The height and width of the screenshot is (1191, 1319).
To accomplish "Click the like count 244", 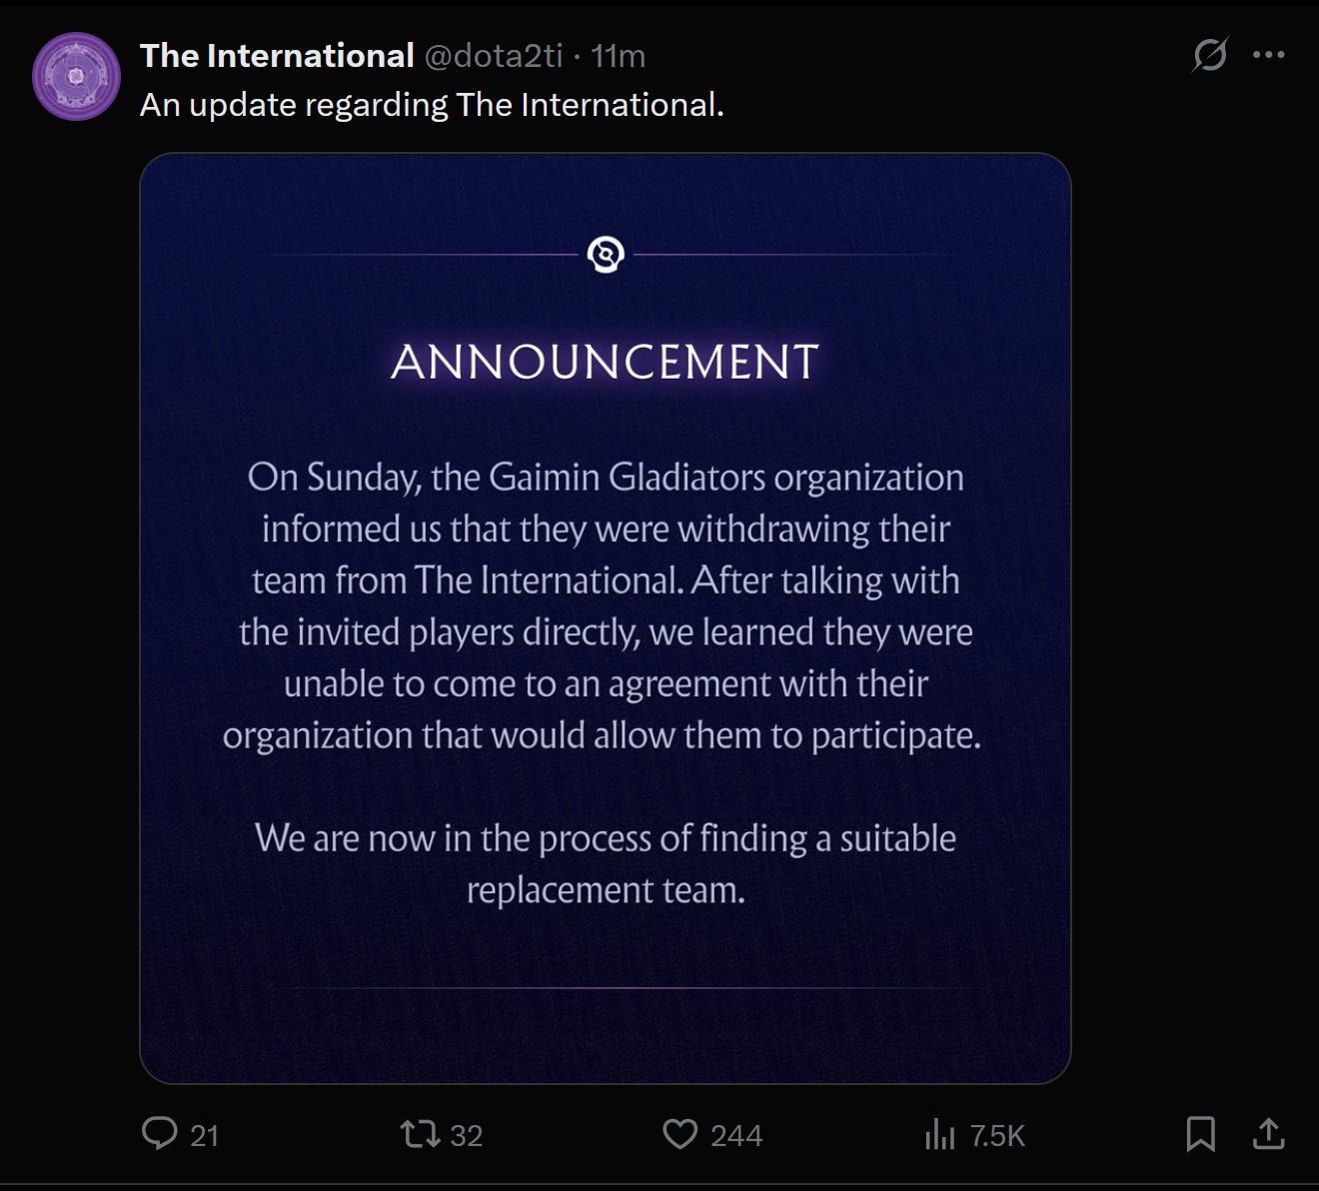I will (736, 1136).
